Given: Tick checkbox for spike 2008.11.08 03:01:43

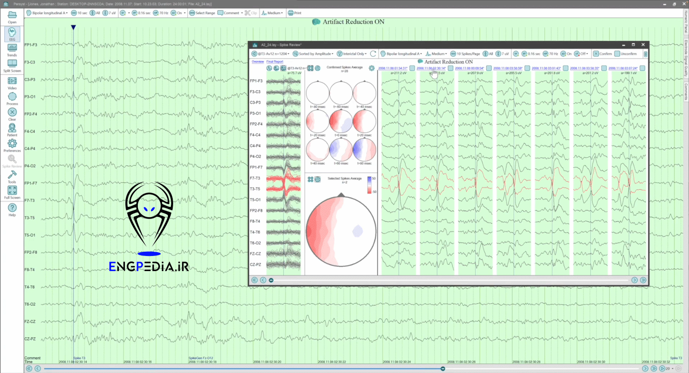Looking at the screenshot, I should click(x=565, y=68).
